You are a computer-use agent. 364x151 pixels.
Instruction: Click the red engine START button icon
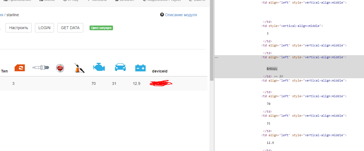tap(60, 68)
